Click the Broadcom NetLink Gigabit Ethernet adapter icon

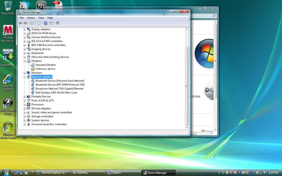tap(33, 89)
